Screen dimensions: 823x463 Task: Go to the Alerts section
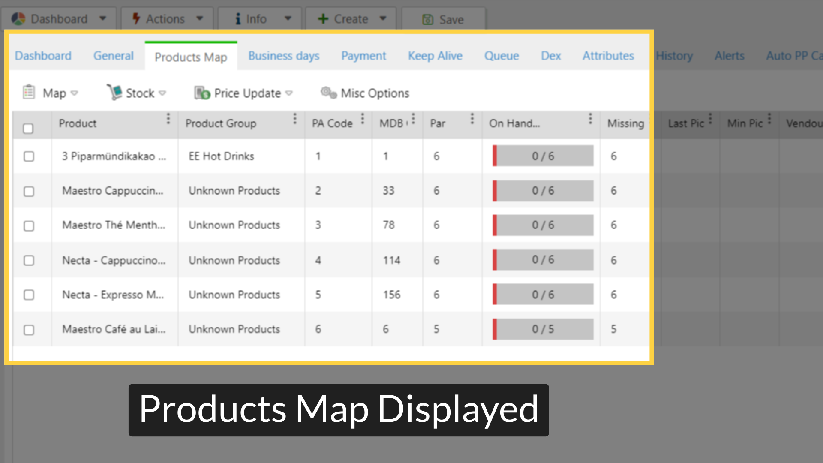tap(729, 56)
